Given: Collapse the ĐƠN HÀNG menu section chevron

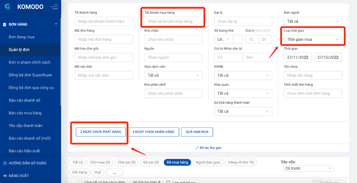Looking at the screenshot, I should 56,24.
